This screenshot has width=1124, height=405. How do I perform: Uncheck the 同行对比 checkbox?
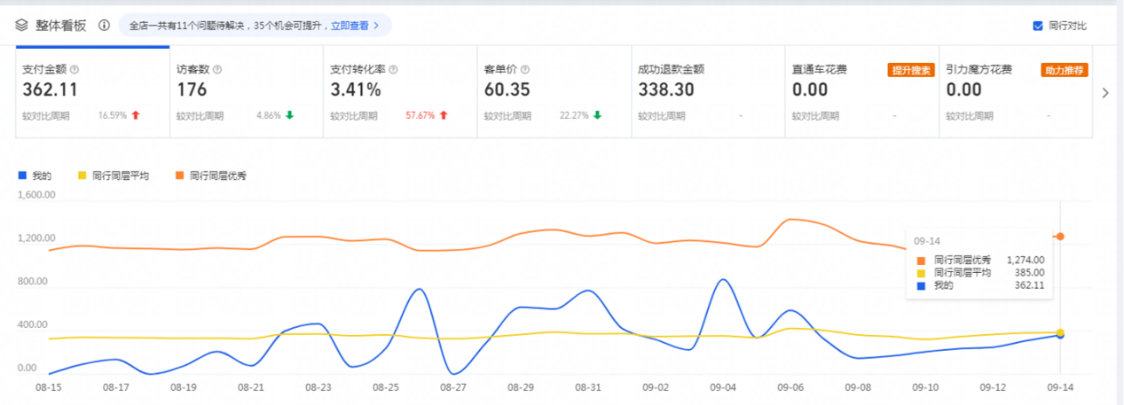pyautogui.click(x=1038, y=26)
